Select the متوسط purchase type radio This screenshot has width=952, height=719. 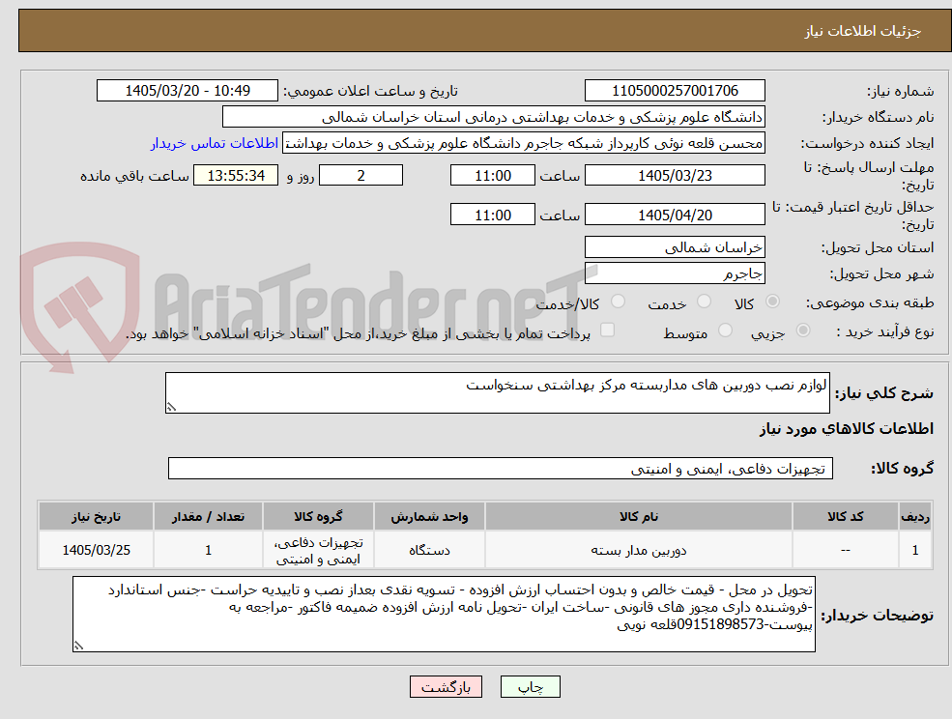pyautogui.click(x=725, y=331)
